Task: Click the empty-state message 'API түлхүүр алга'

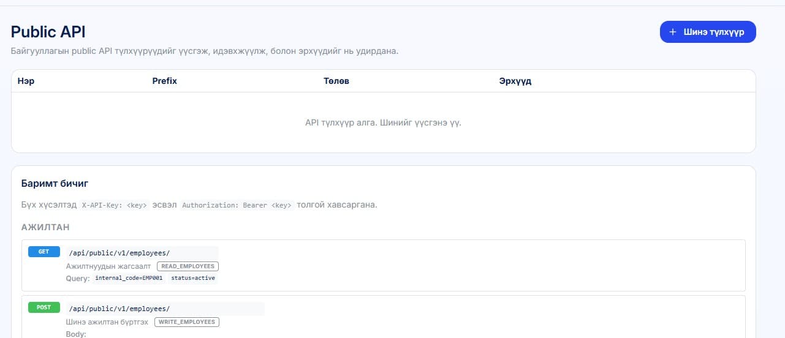Action: (x=383, y=122)
